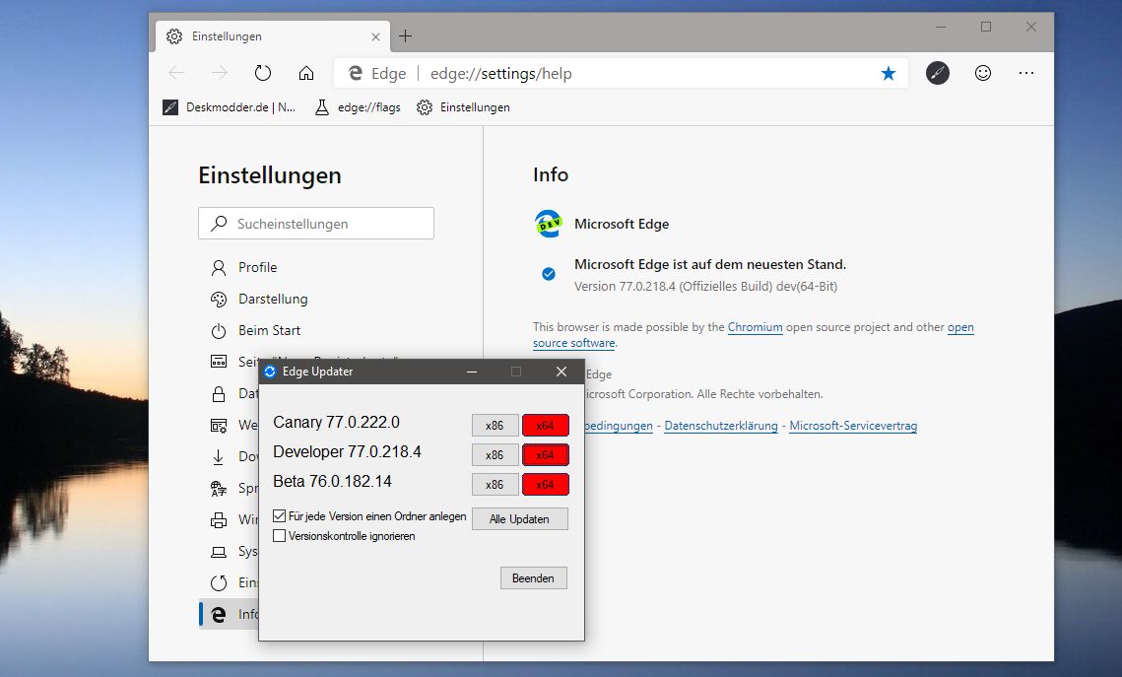Open the profile avatar menu
Image resolution: width=1122 pixels, height=677 pixels.
click(938, 73)
